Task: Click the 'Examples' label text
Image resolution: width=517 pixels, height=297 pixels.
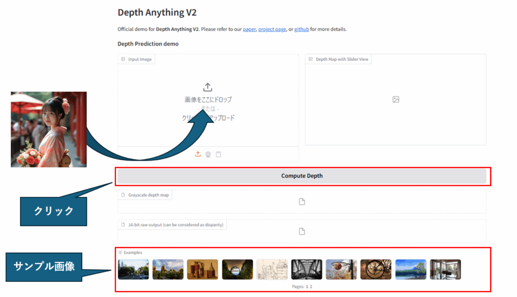Action: (x=133, y=253)
